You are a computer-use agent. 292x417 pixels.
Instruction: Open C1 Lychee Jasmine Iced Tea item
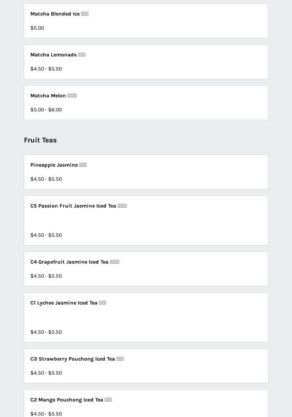pos(68,303)
